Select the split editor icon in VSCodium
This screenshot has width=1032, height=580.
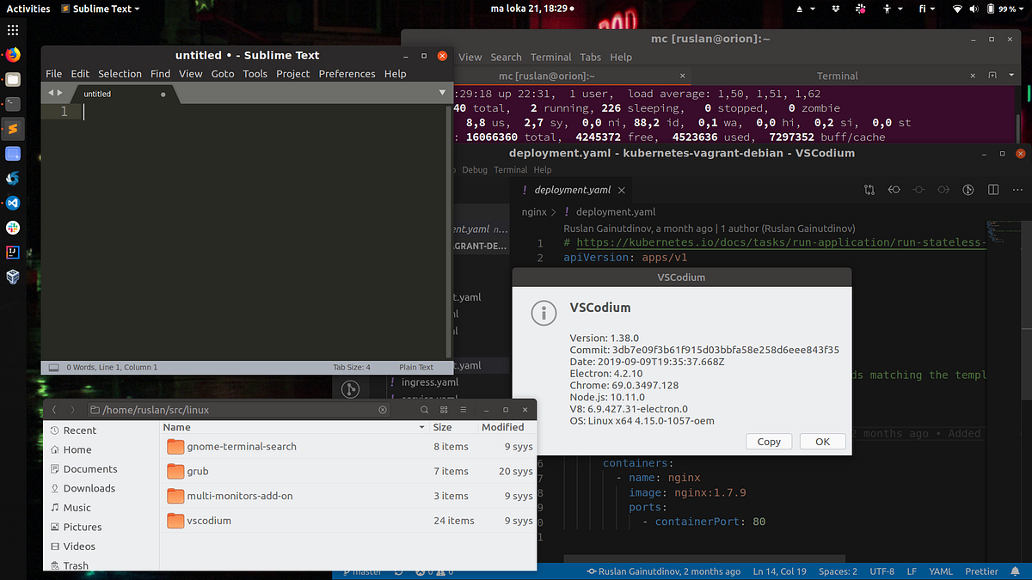point(993,190)
